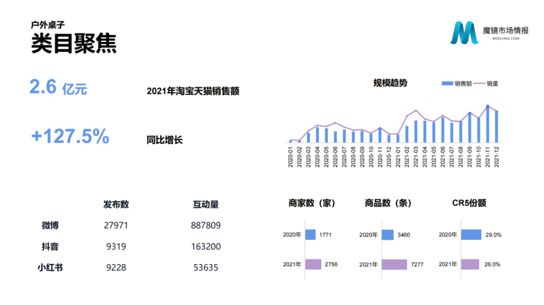Click the 商家数（家） chart title
The image size is (544, 305).
[x=312, y=203]
